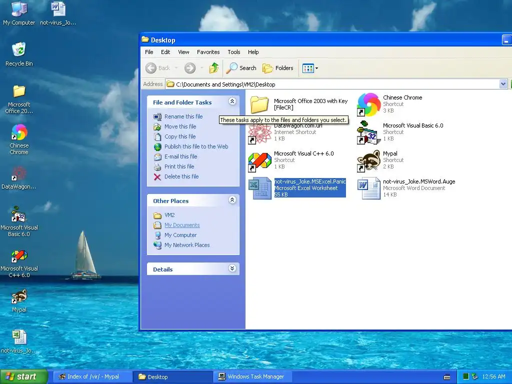Viewport: 512px width, 384px height.
Task: Open the Forward history dropdown arrow
Action: [x=202, y=68]
